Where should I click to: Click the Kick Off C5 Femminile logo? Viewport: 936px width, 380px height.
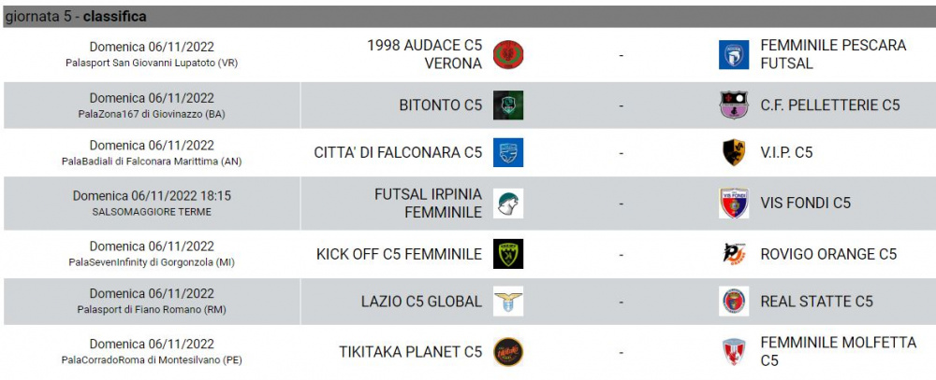tap(508, 254)
